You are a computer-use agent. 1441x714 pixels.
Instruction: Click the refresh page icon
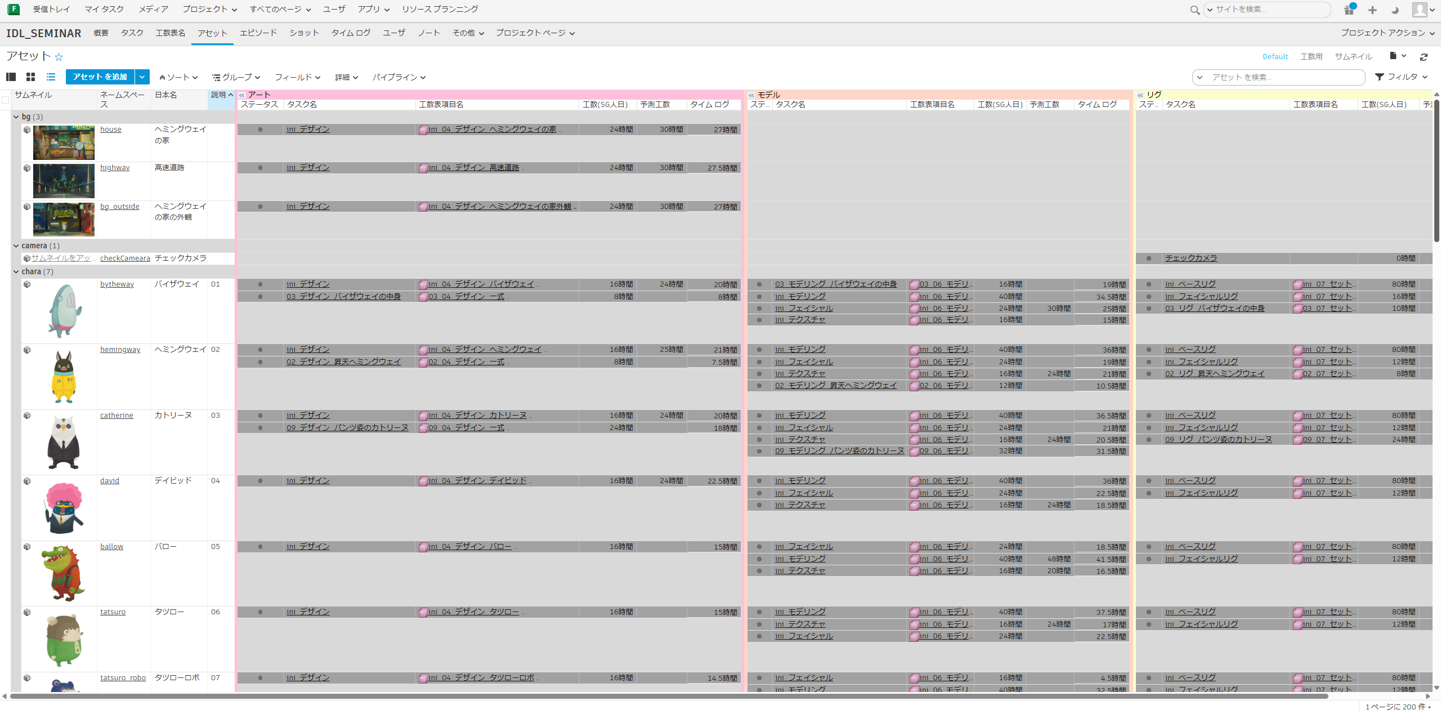point(1424,57)
